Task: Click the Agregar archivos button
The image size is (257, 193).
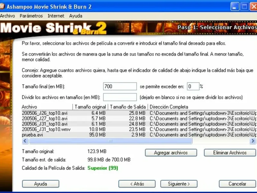Action: click(x=171, y=152)
